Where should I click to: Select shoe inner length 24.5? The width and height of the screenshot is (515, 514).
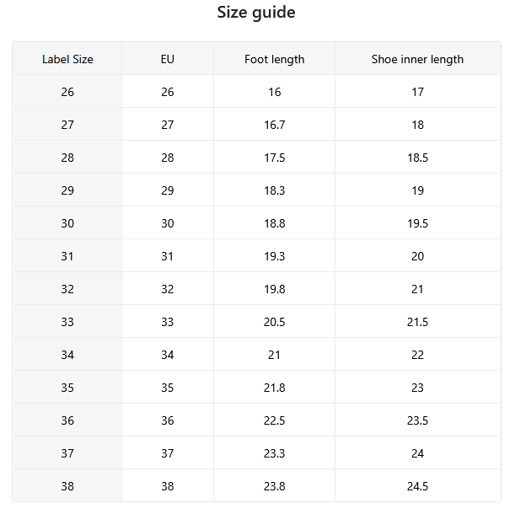[x=417, y=486]
